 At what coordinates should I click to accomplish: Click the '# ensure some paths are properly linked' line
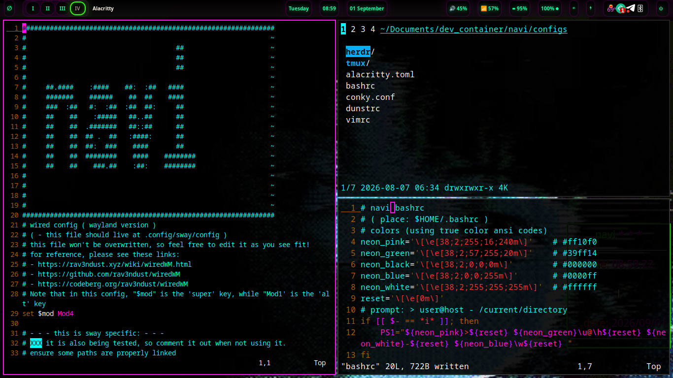(x=99, y=353)
